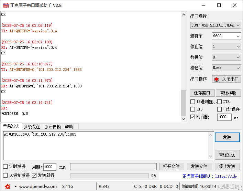Viewport: 243px width, 191px height.
Task: Click the 清除接收 clear receive button
Action: click(228, 93)
